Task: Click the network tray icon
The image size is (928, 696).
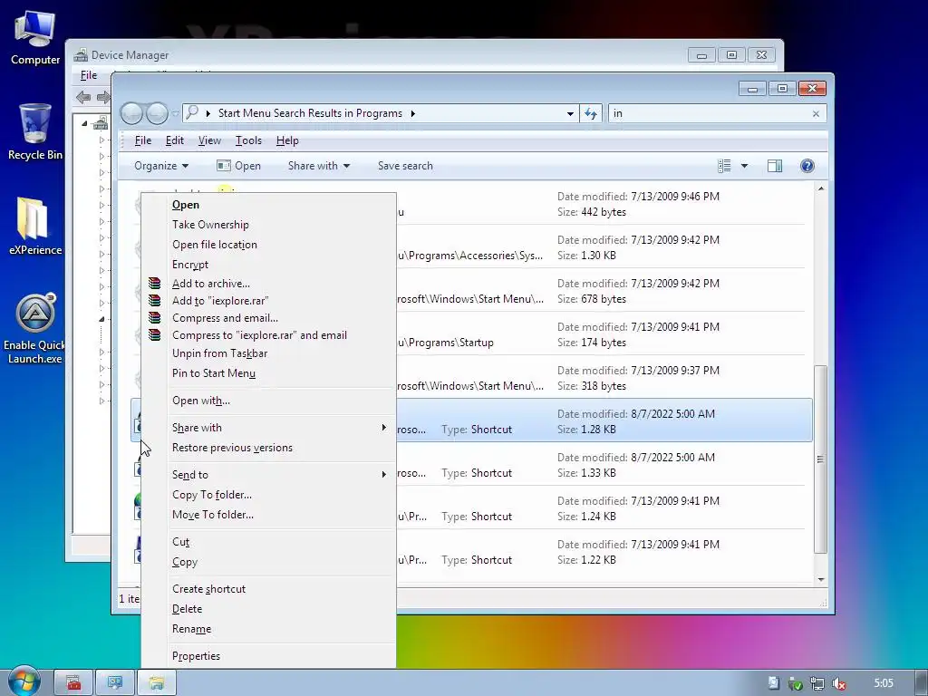Action: point(817,683)
